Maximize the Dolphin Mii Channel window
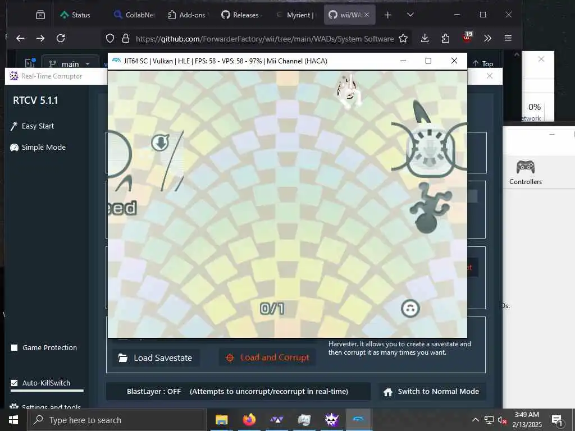 click(x=428, y=61)
